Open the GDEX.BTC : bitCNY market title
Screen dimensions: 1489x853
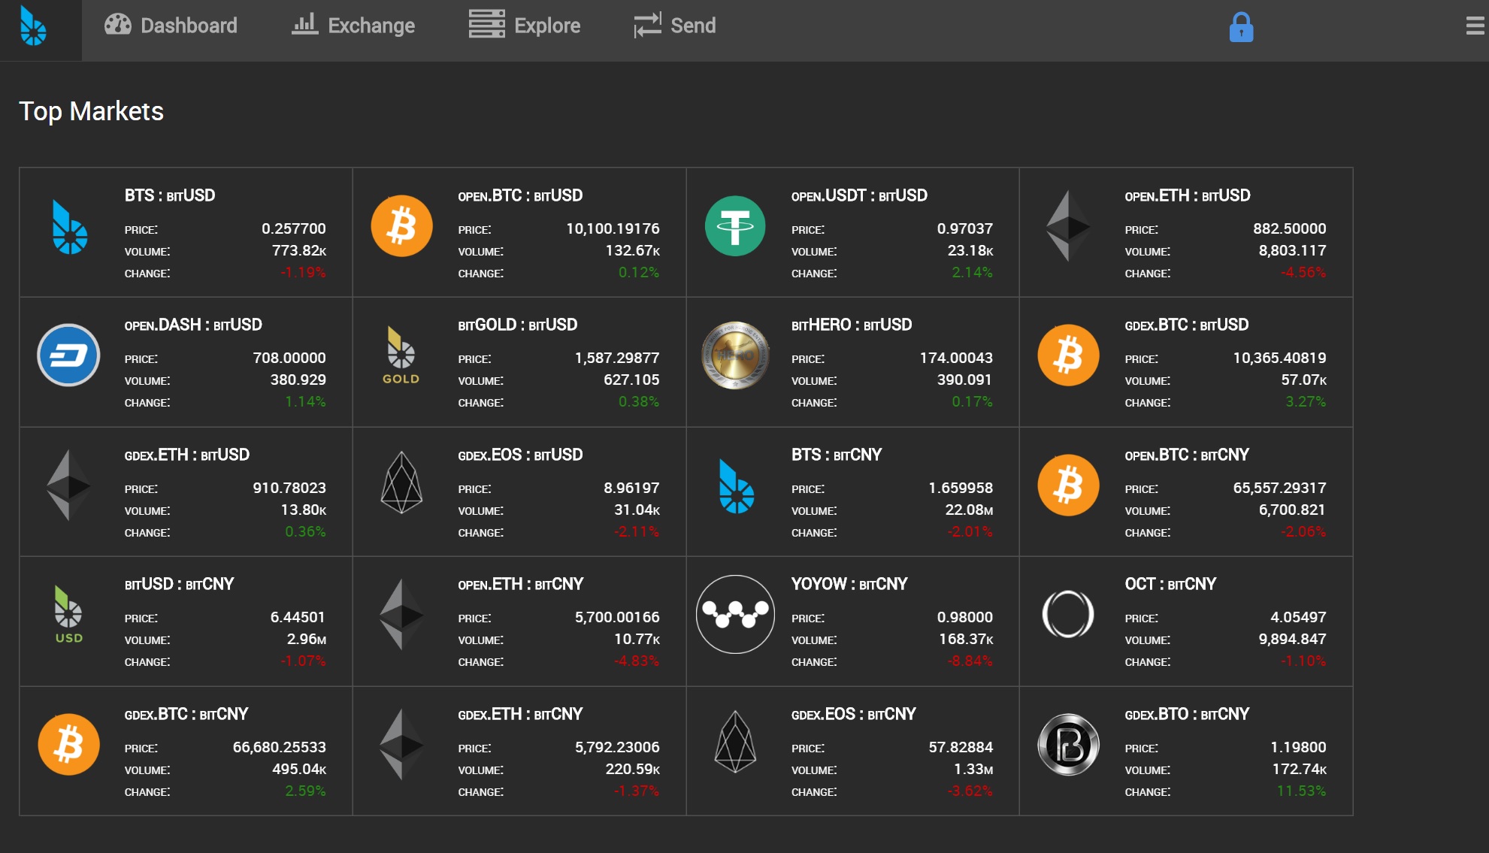(186, 714)
